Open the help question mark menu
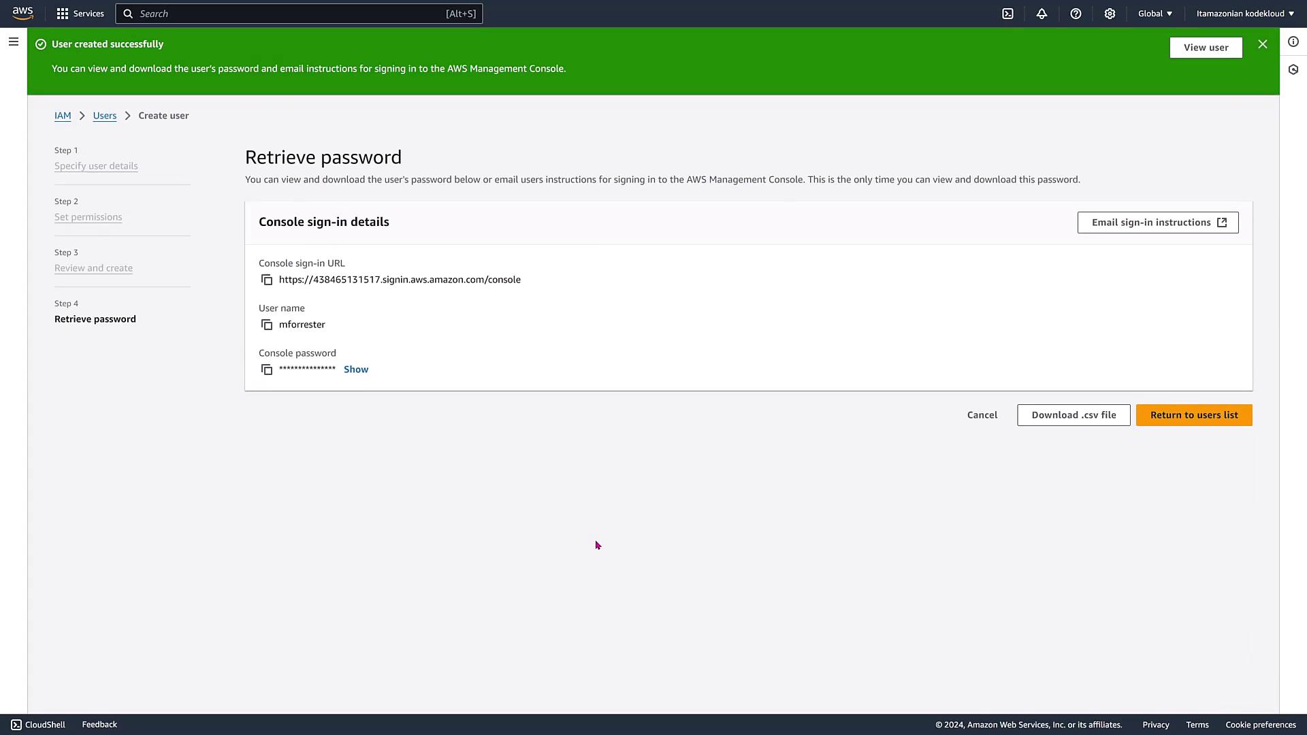This screenshot has width=1307, height=735. click(x=1076, y=14)
